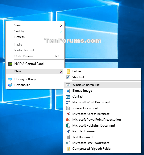Expand the New submenu arrow

61,71
